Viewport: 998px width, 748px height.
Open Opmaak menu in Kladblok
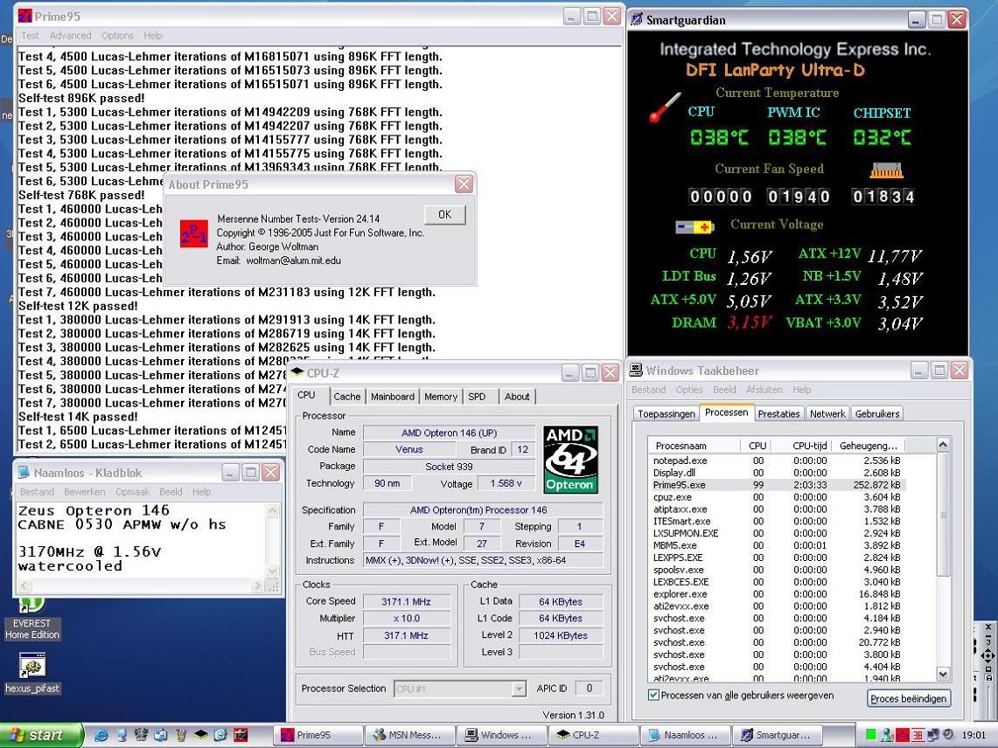point(132,492)
